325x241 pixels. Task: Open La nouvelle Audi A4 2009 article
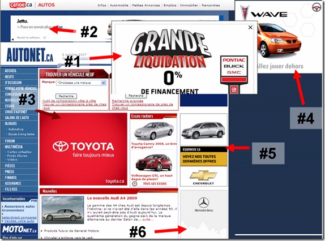112,198
